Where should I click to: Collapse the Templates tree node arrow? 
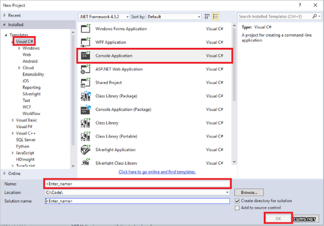[6, 35]
